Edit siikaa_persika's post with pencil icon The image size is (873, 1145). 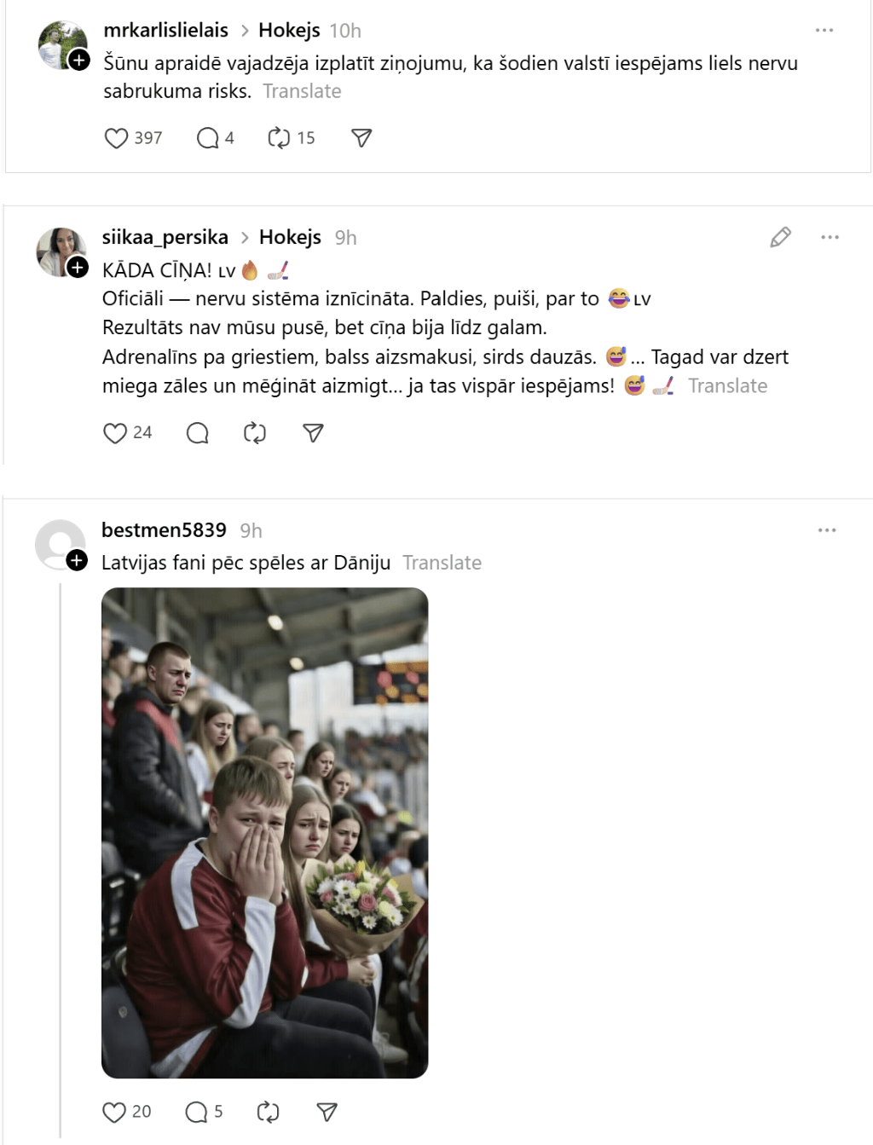pyautogui.click(x=780, y=237)
